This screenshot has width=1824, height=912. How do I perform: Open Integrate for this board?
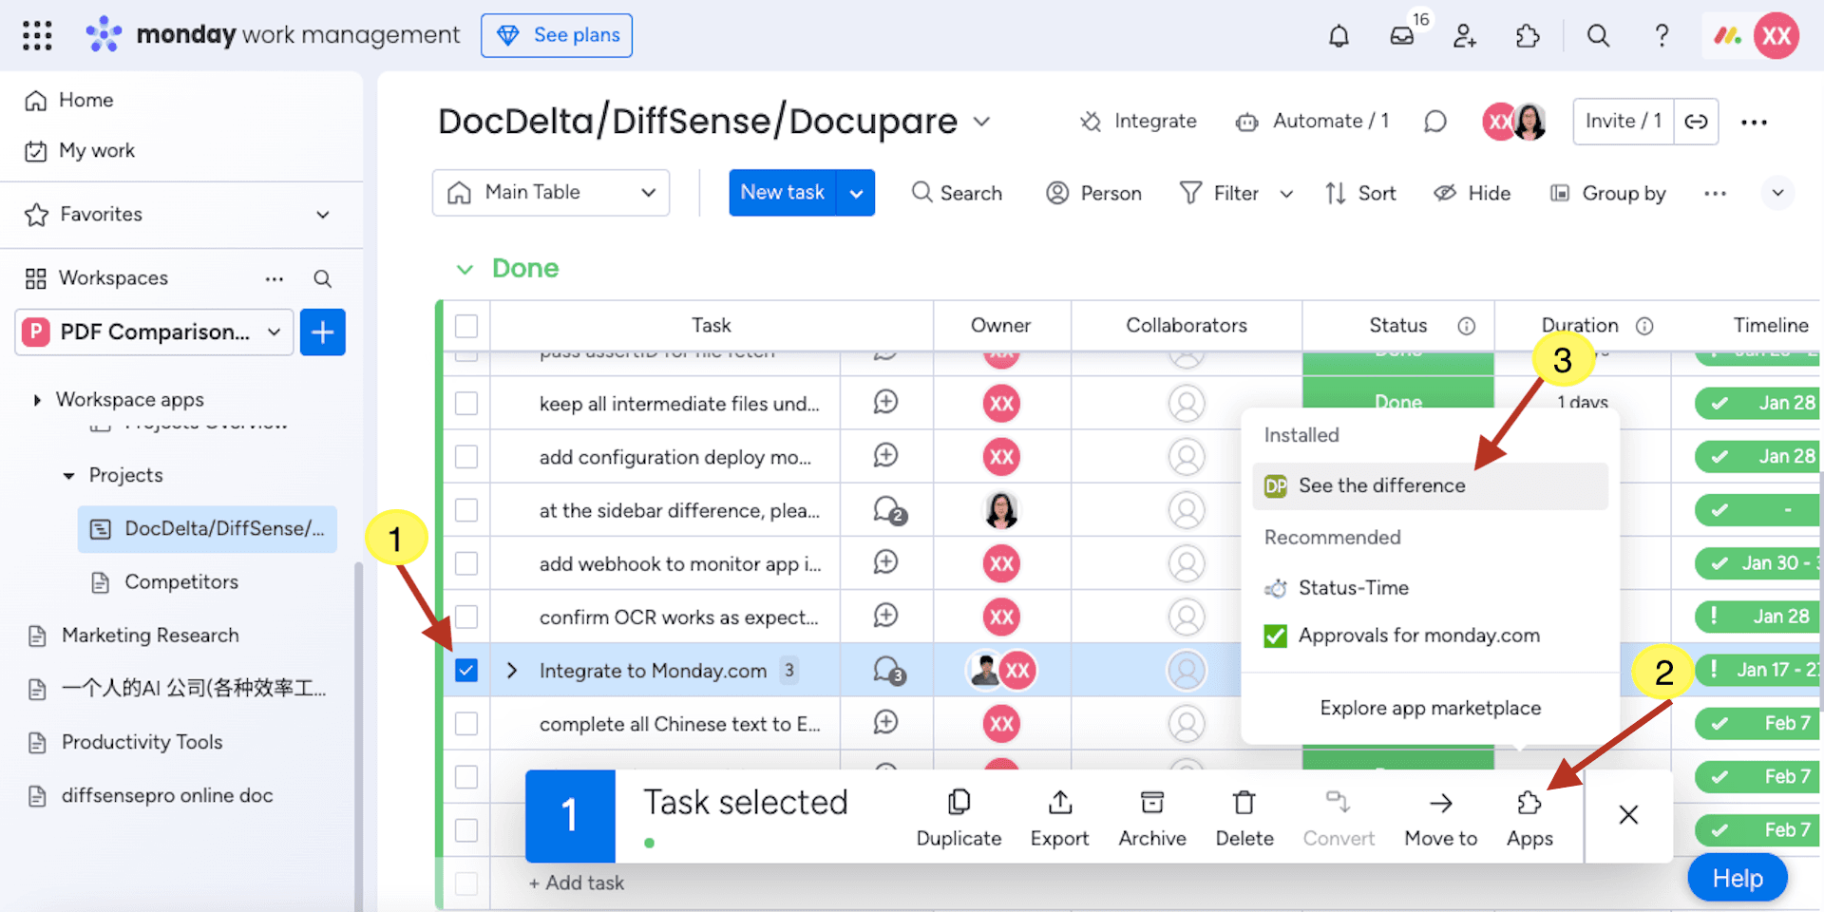[x=1138, y=122]
